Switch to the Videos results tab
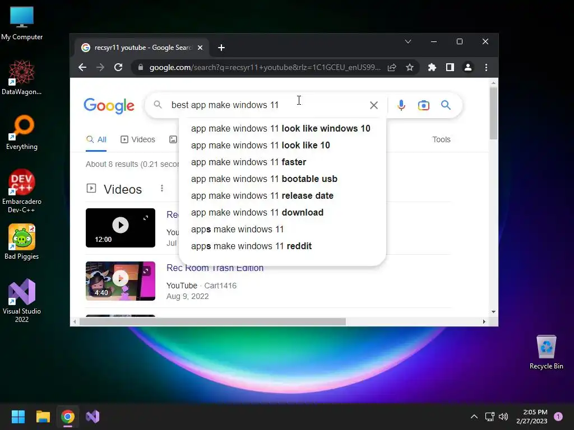 (138, 139)
